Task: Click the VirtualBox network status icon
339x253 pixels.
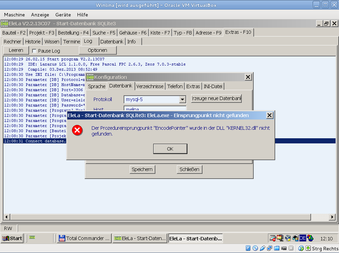Action: 270,248
